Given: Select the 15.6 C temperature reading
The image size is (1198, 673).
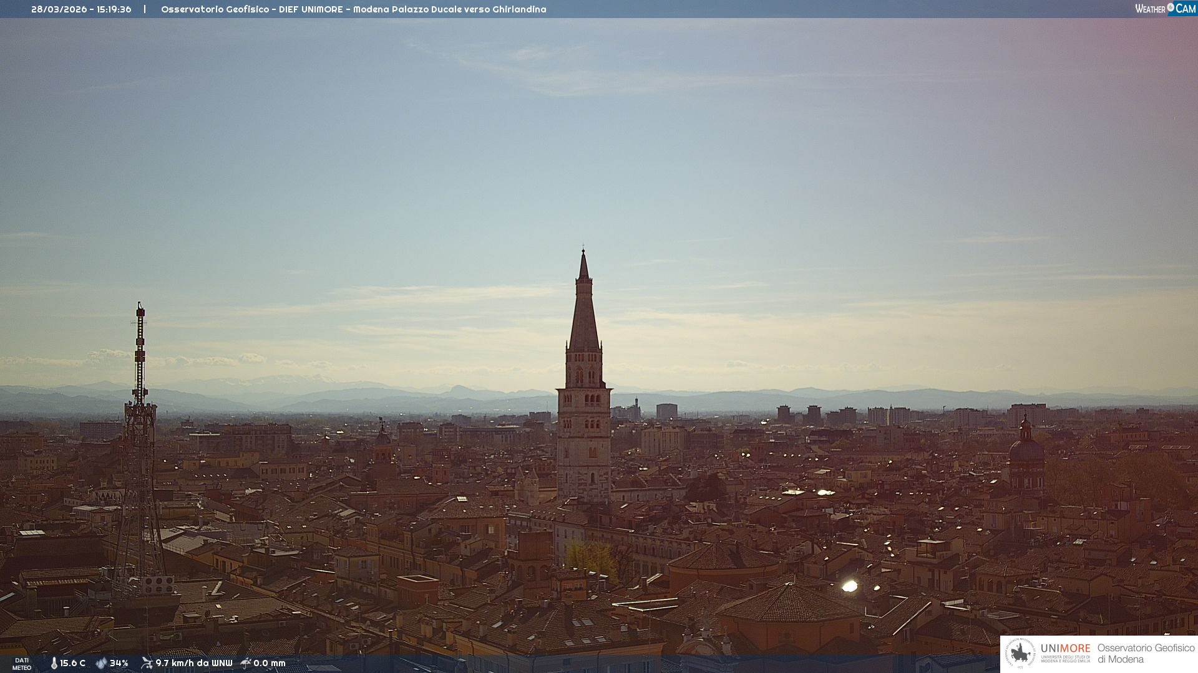Looking at the screenshot, I should (x=72, y=663).
